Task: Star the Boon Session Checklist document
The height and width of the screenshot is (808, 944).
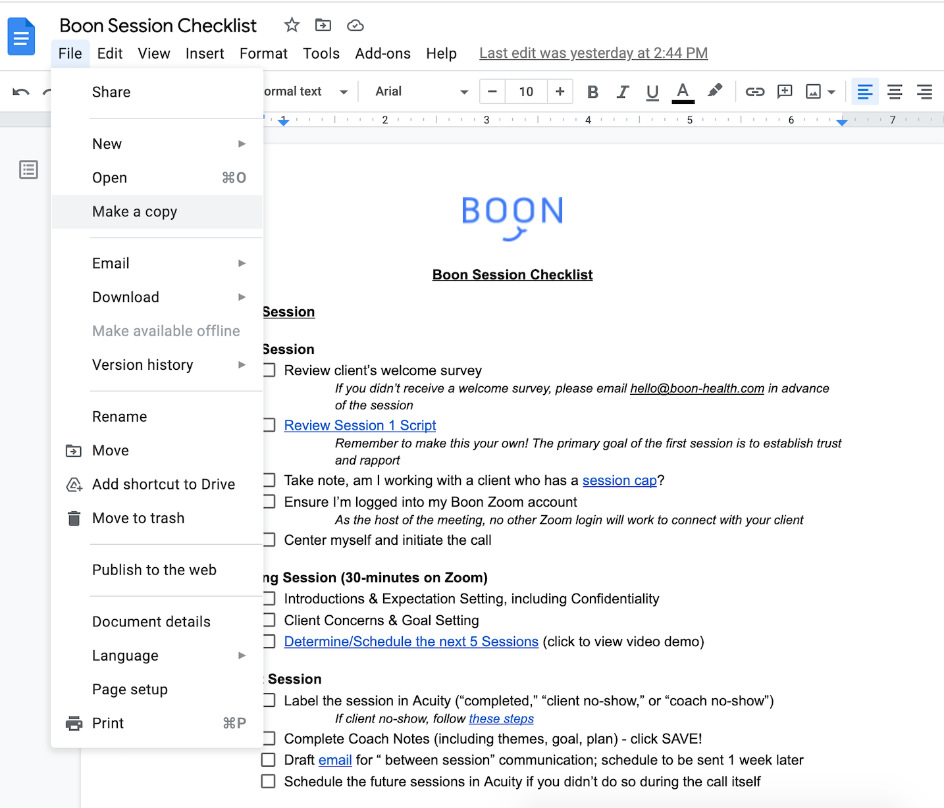Action: click(292, 26)
